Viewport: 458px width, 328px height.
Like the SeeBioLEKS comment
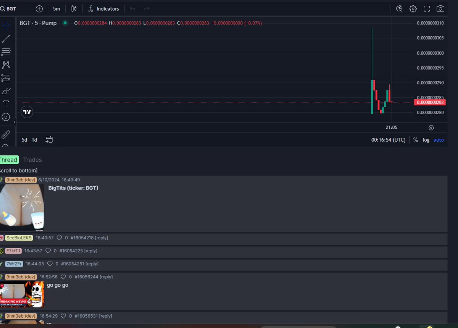(x=59, y=238)
